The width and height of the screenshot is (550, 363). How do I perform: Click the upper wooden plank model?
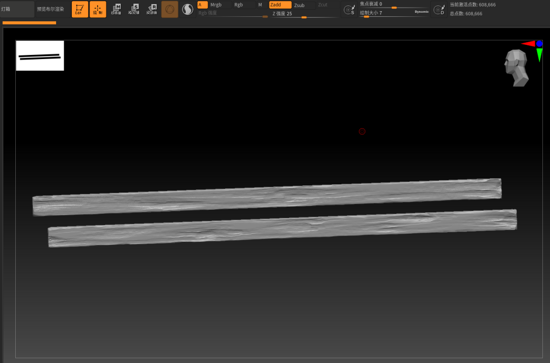[x=266, y=197]
